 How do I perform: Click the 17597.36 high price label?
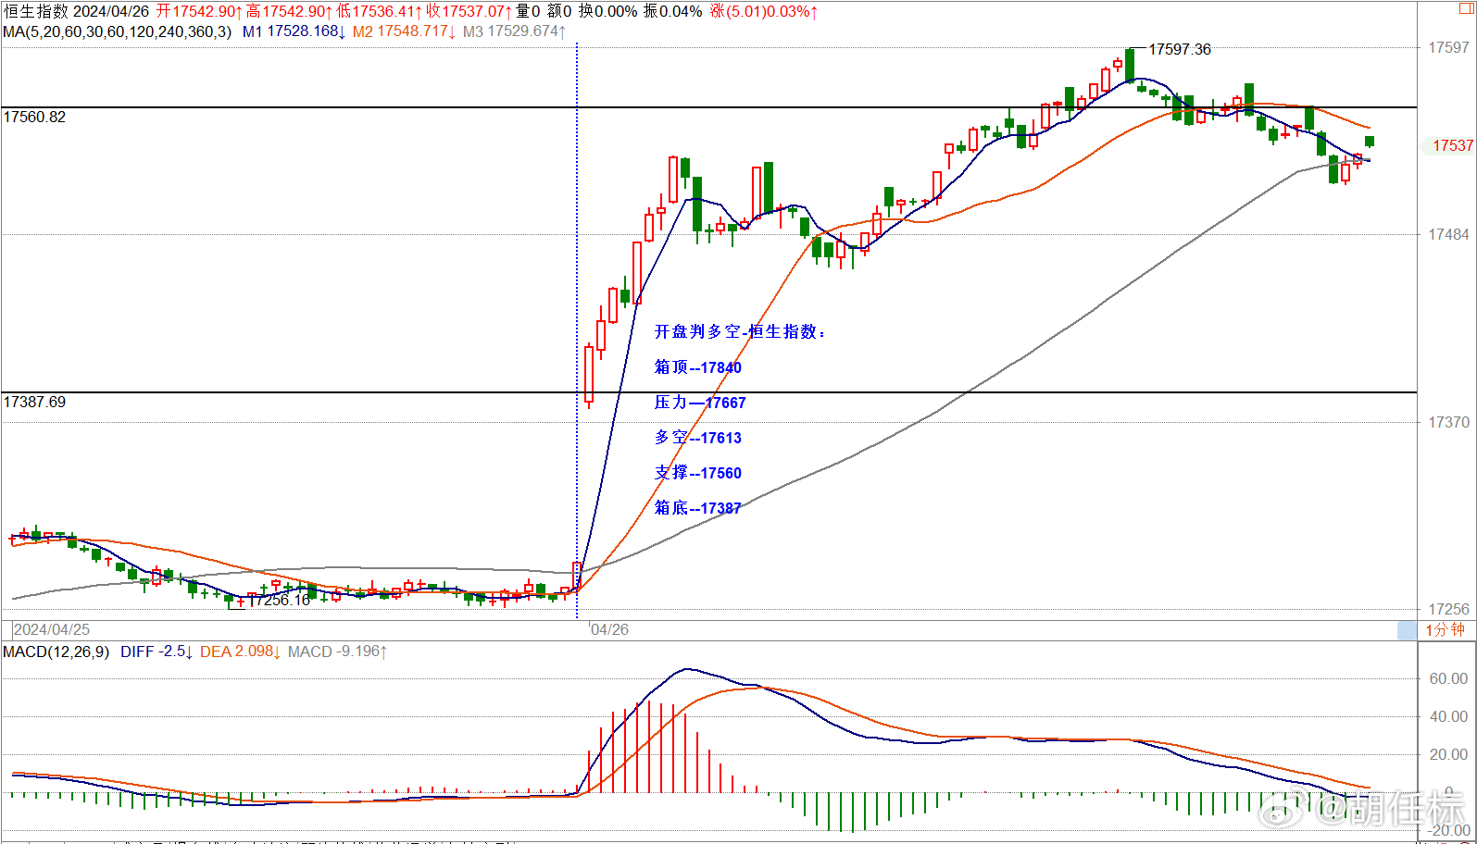coord(1180,49)
